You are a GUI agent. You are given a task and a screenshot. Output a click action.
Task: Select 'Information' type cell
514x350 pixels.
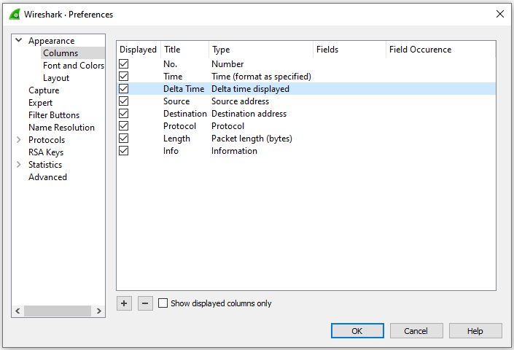[x=234, y=151]
